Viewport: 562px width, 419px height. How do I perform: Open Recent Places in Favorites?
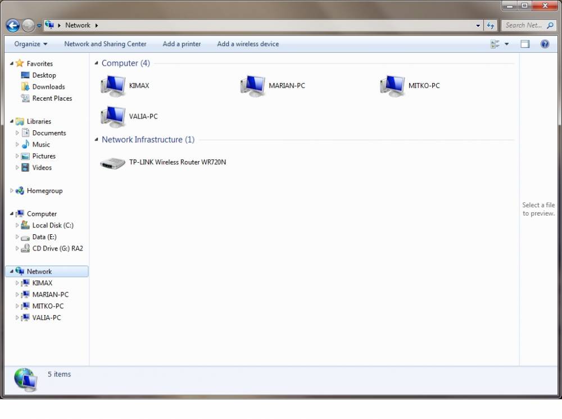click(x=52, y=98)
